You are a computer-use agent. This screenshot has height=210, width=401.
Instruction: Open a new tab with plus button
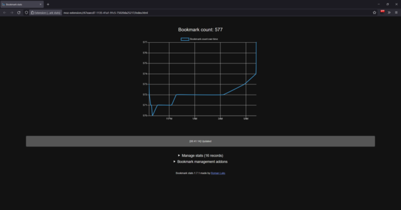tap(48, 4)
